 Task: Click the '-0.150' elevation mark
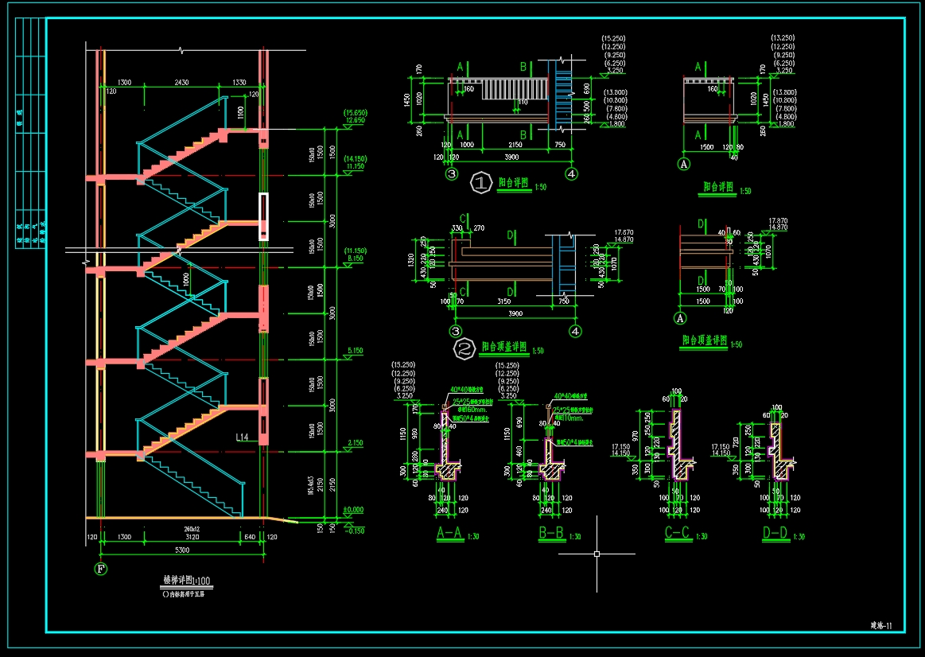355,531
